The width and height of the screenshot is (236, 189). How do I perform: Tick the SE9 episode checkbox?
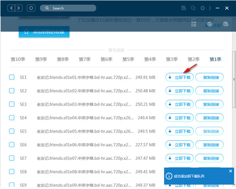coord(12,185)
